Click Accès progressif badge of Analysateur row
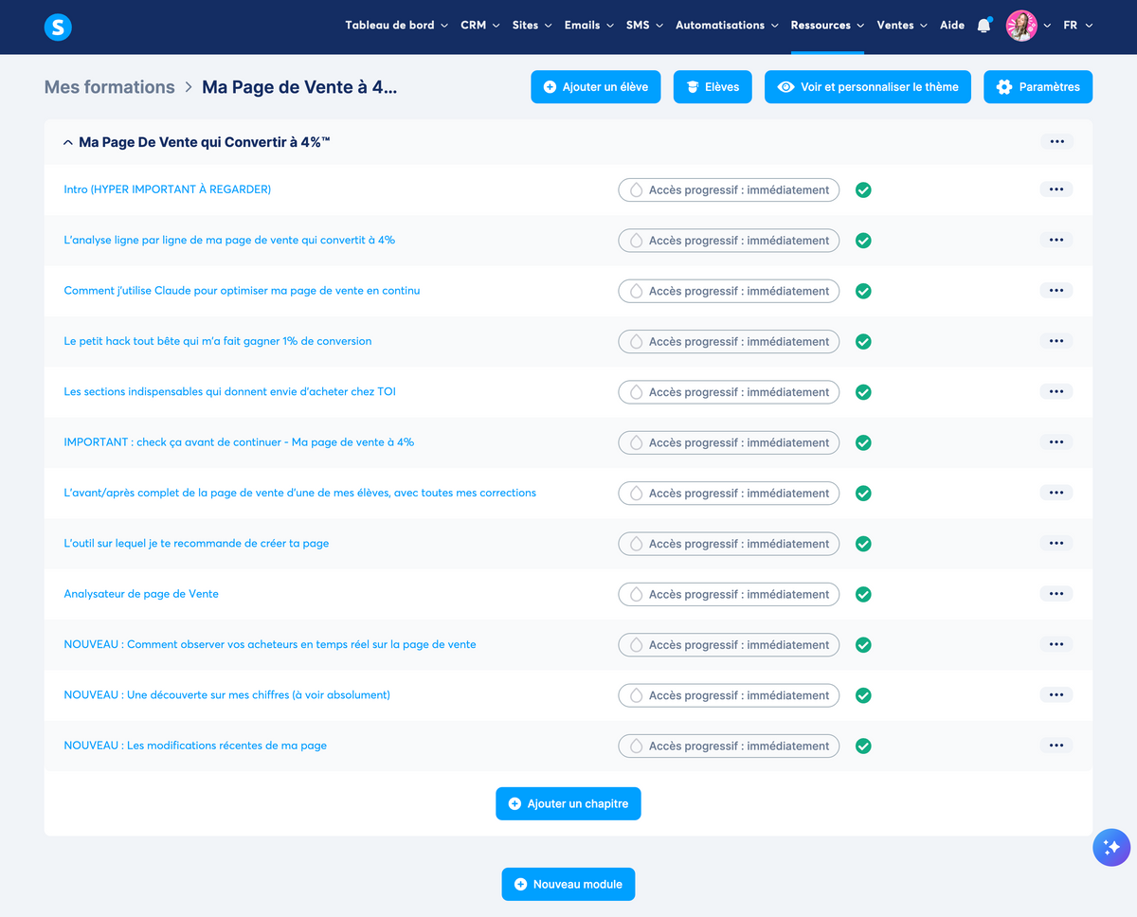This screenshot has height=917, width=1137. click(x=729, y=594)
